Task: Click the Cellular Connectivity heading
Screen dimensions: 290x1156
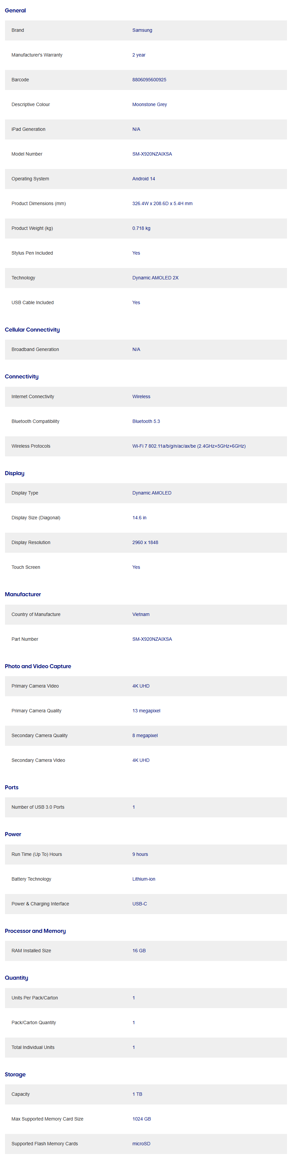Action: (32, 330)
